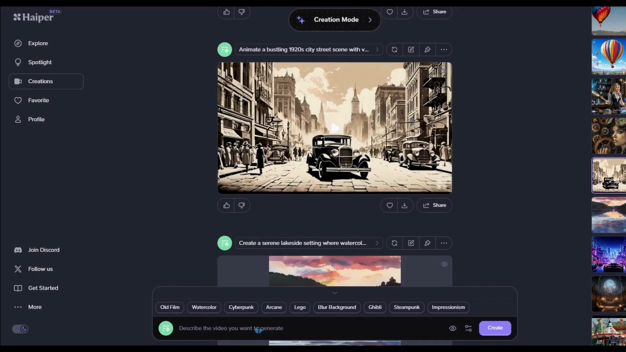Toggle the eye icon in the prompt bar

pyautogui.click(x=452, y=328)
